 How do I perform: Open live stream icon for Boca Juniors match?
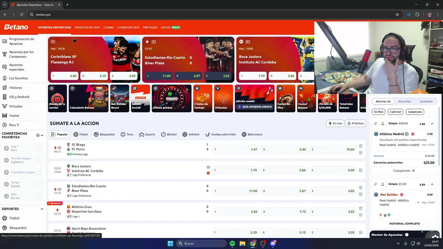tap(208, 167)
